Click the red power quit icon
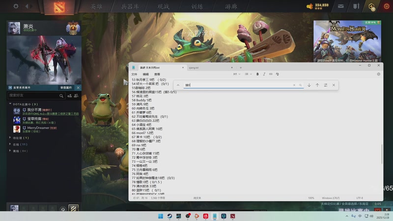Image resolution: width=393 pixels, height=221 pixels. coord(387,6)
